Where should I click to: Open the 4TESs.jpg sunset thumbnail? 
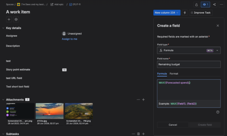(49, 111)
